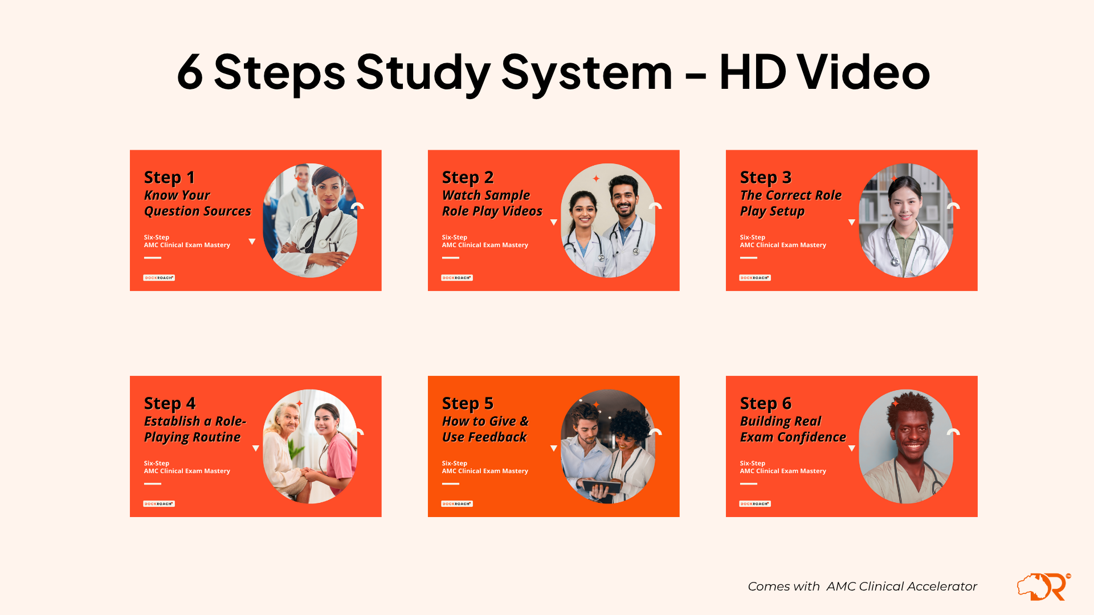Click the Australia DR logo icon
The width and height of the screenshot is (1094, 615).
pos(1043,587)
